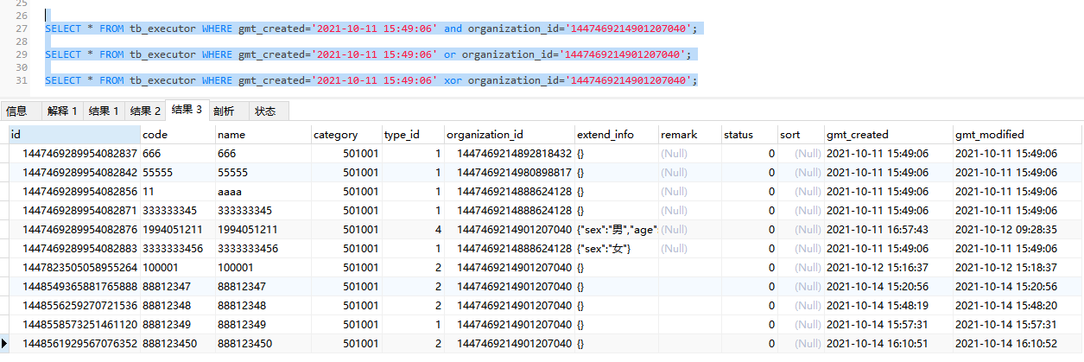
Task: Select name cell 333333345
Action: (x=263, y=210)
